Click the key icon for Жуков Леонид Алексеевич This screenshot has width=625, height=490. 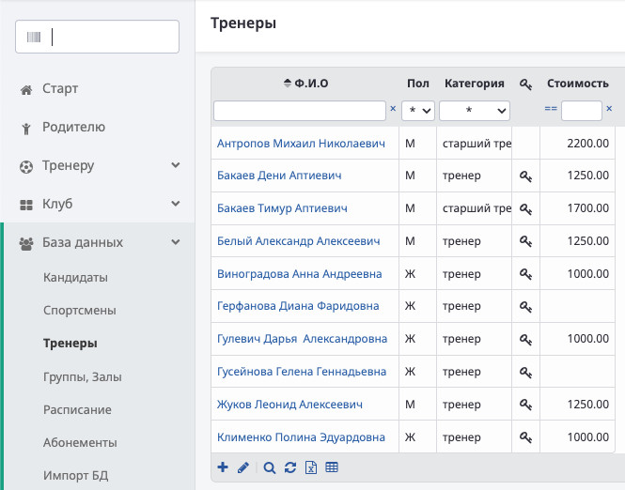(525, 405)
